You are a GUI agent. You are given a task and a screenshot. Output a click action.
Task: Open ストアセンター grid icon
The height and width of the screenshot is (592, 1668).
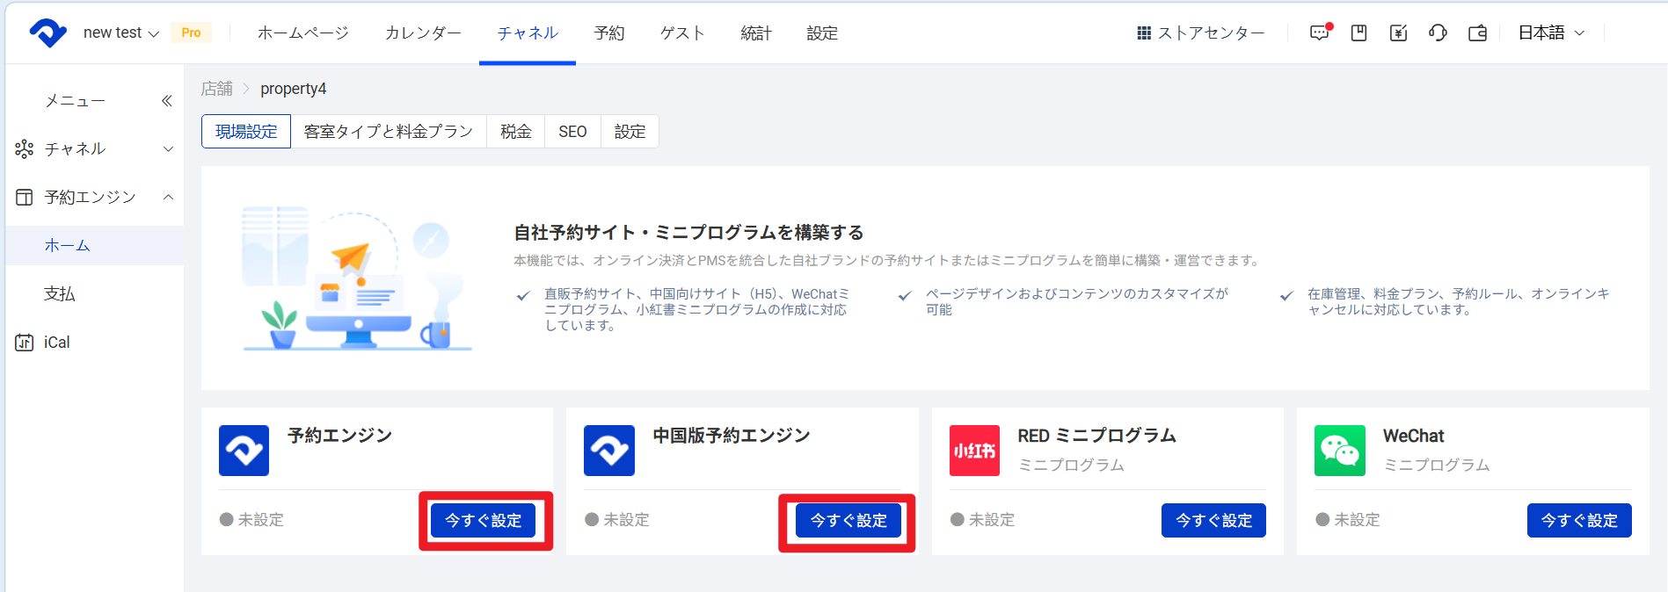[1143, 32]
